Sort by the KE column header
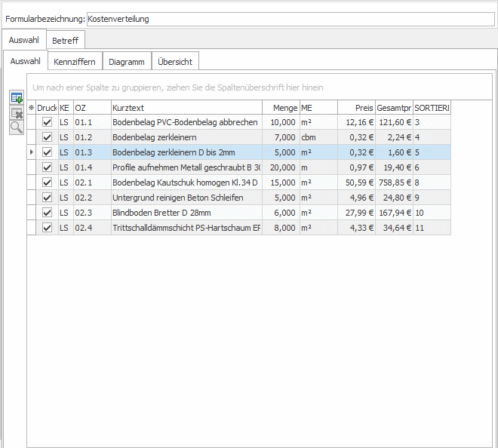The width and height of the screenshot is (498, 448). [x=66, y=108]
